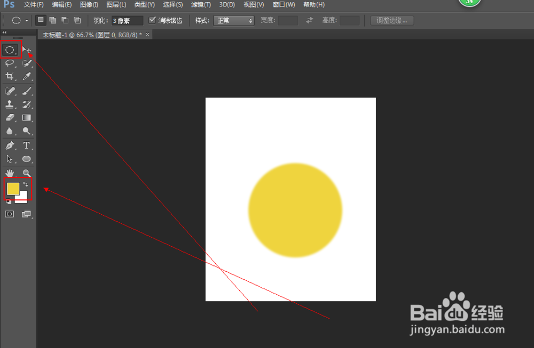The image size is (534, 348).
Task: Collapse the tools panel double arrows
Action: pos(4,33)
